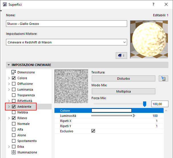Image resolution: width=173 pixels, height=158 pixels.
Task: Collapse the Impostazioni Cineware section
Action: 9,65
